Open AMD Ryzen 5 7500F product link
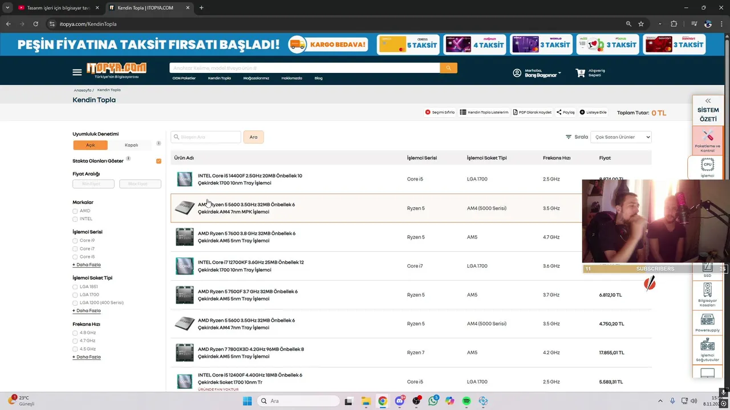 pyautogui.click(x=248, y=295)
